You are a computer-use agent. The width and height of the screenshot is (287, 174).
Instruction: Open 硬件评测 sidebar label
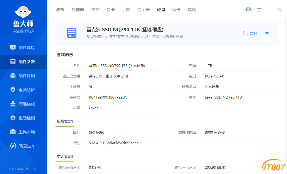coord(27,76)
